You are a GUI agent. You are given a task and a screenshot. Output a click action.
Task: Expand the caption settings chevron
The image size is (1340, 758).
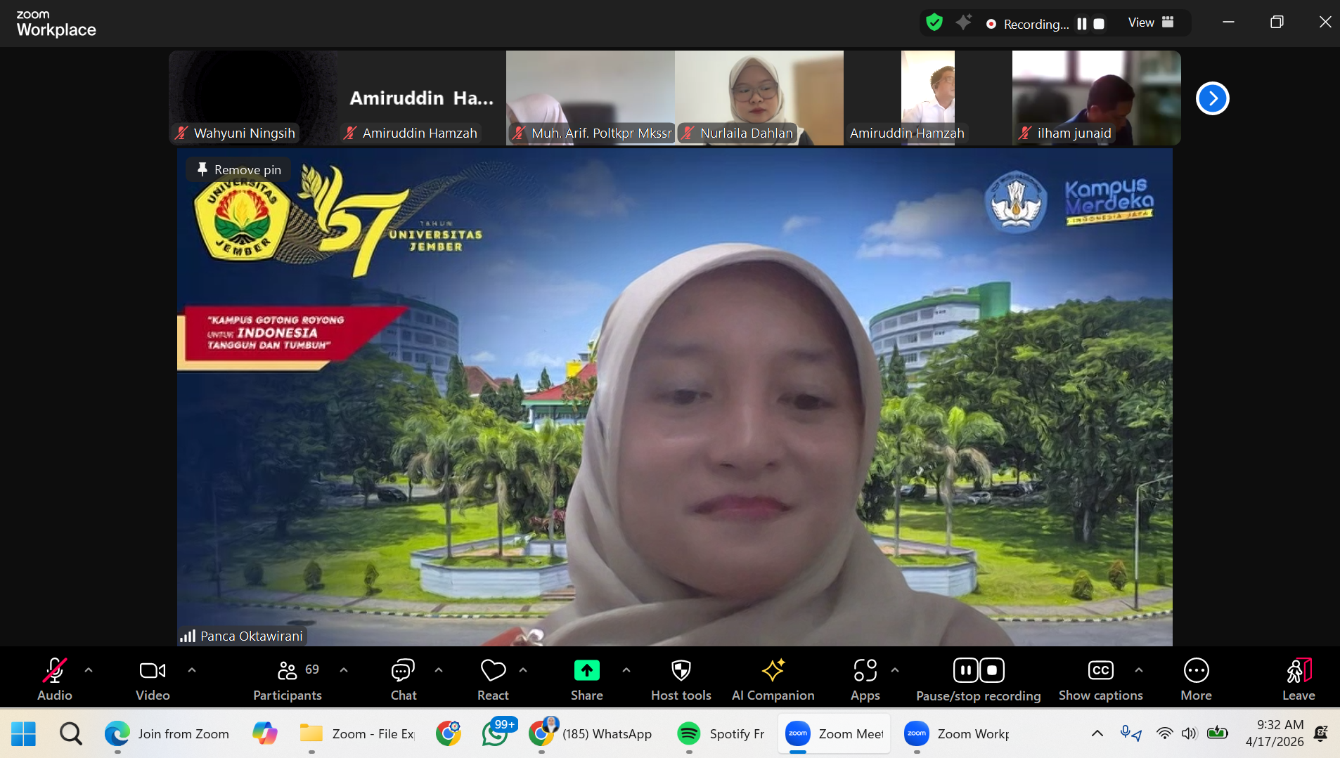1138,669
